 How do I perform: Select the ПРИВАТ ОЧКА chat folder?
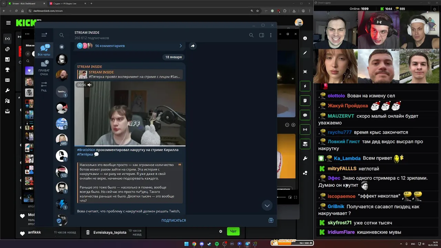pyautogui.click(x=44, y=68)
